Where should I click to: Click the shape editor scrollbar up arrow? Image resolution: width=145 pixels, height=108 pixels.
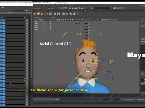click(x=32, y=13)
